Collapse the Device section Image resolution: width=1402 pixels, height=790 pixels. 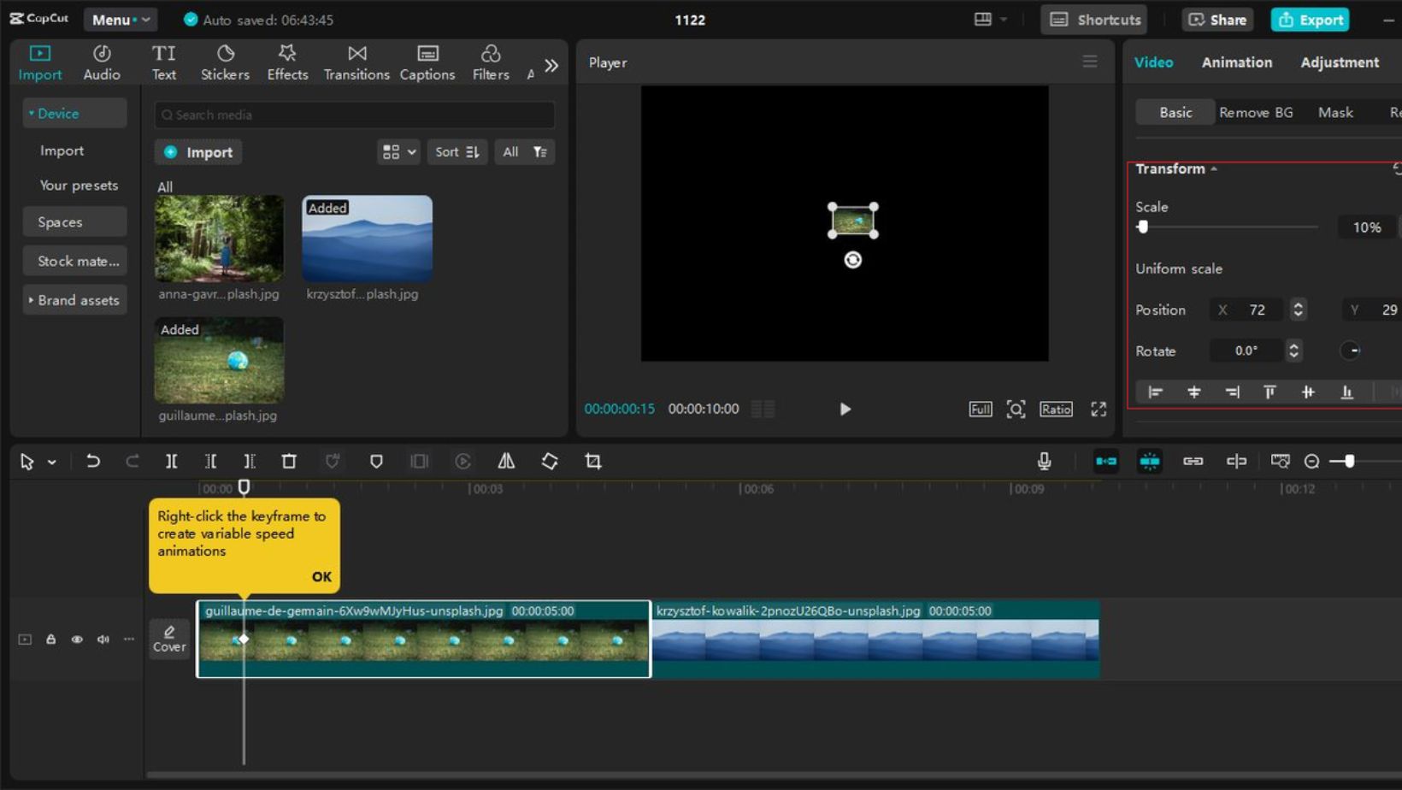tap(74, 113)
